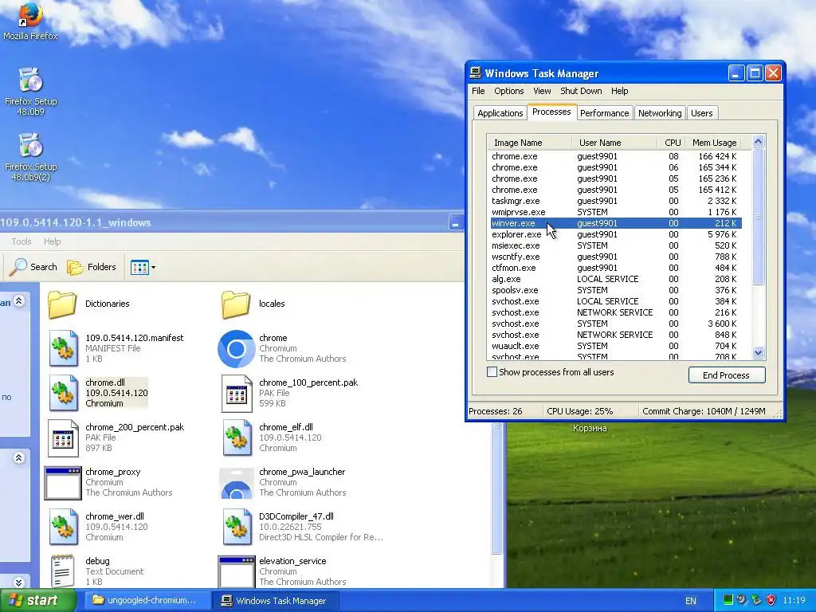The image size is (816, 612).
Task: Select the chrome_wer.dll file icon
Action: tap(64, 527)
